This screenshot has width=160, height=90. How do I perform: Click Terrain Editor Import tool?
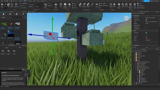(x=8, y=52)
